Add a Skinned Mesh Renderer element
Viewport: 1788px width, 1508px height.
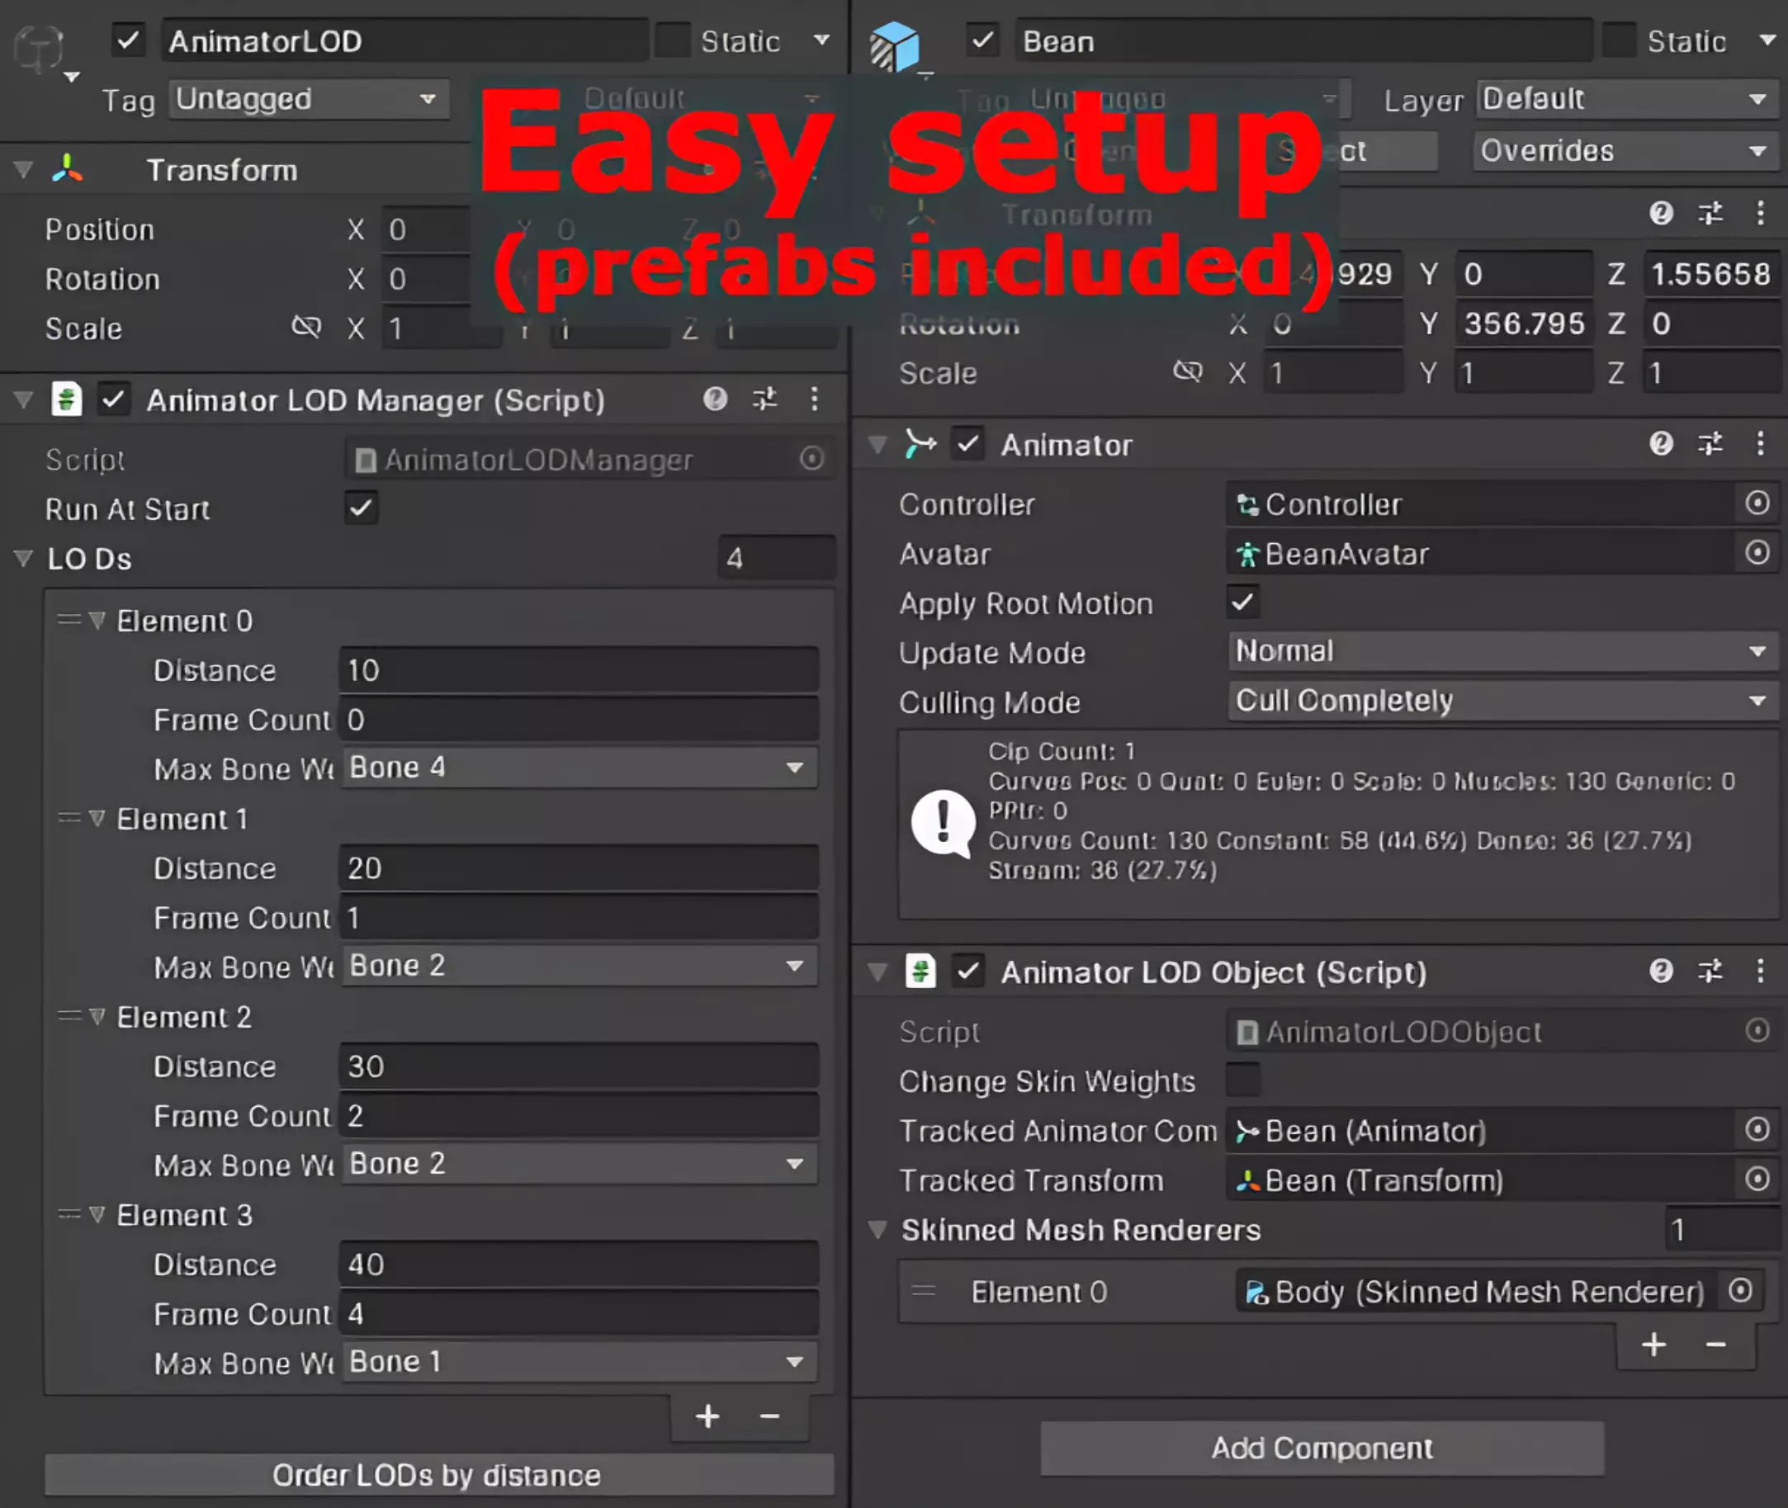1653,1345
